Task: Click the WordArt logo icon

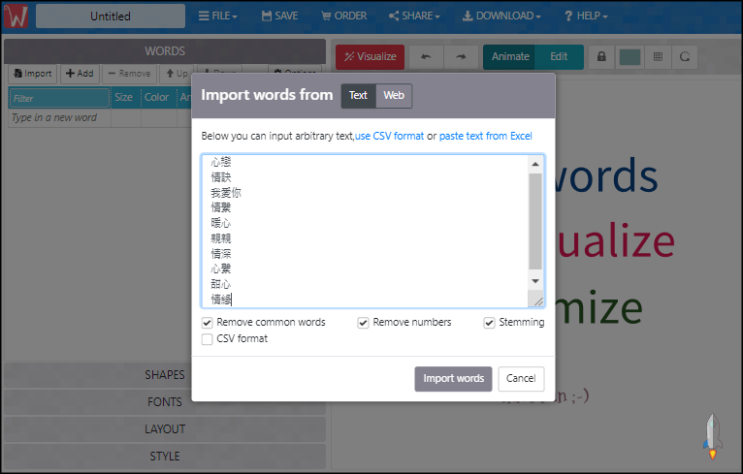Action: coord(16,16)
